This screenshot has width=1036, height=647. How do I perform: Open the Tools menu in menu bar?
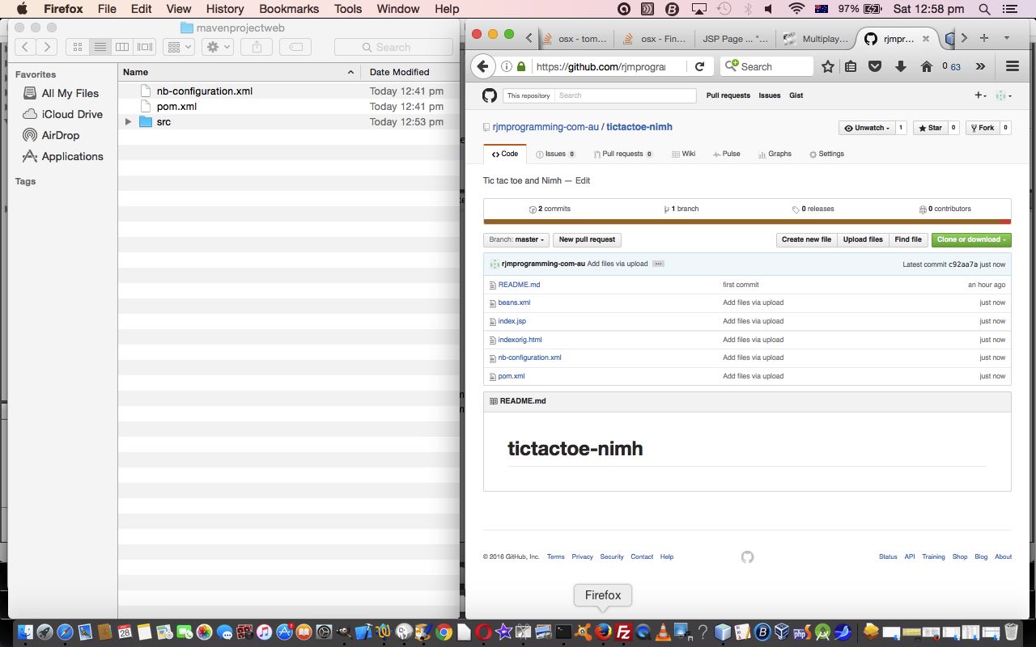pos(348,9)
